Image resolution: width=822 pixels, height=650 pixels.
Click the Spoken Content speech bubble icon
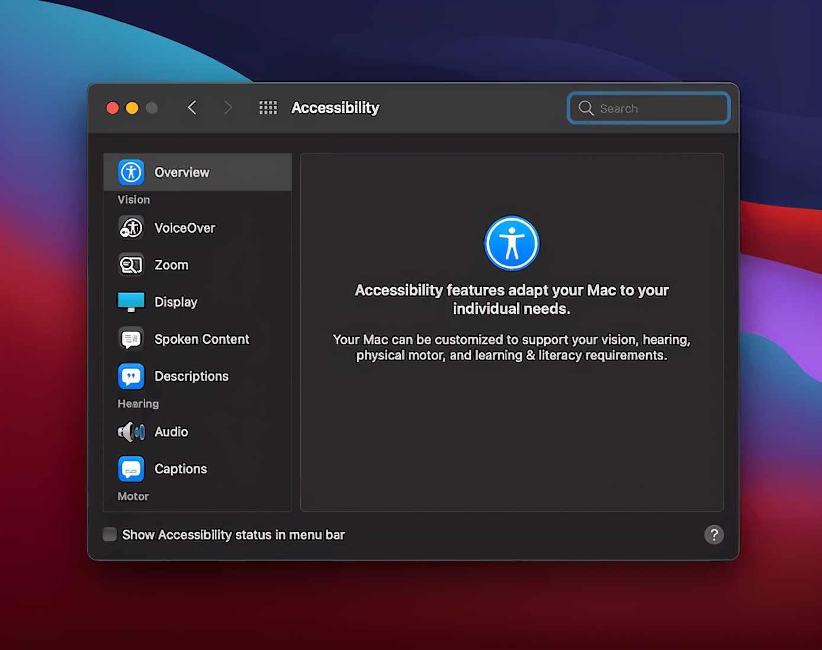pos(131,339)
